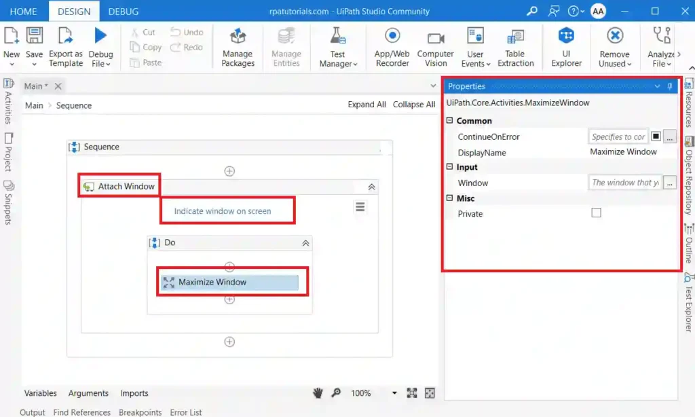Click the Paste command

[x=146, y=62]
